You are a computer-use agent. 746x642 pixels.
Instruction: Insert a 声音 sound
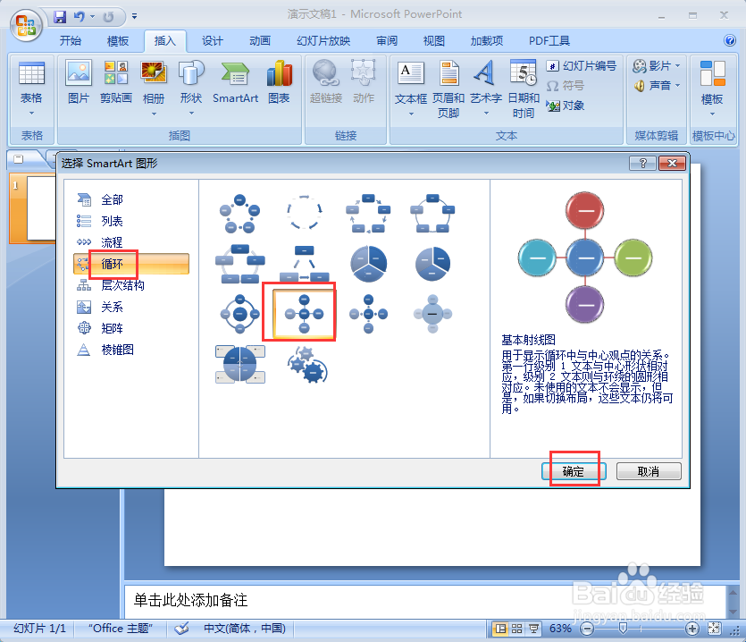(652, 86)
